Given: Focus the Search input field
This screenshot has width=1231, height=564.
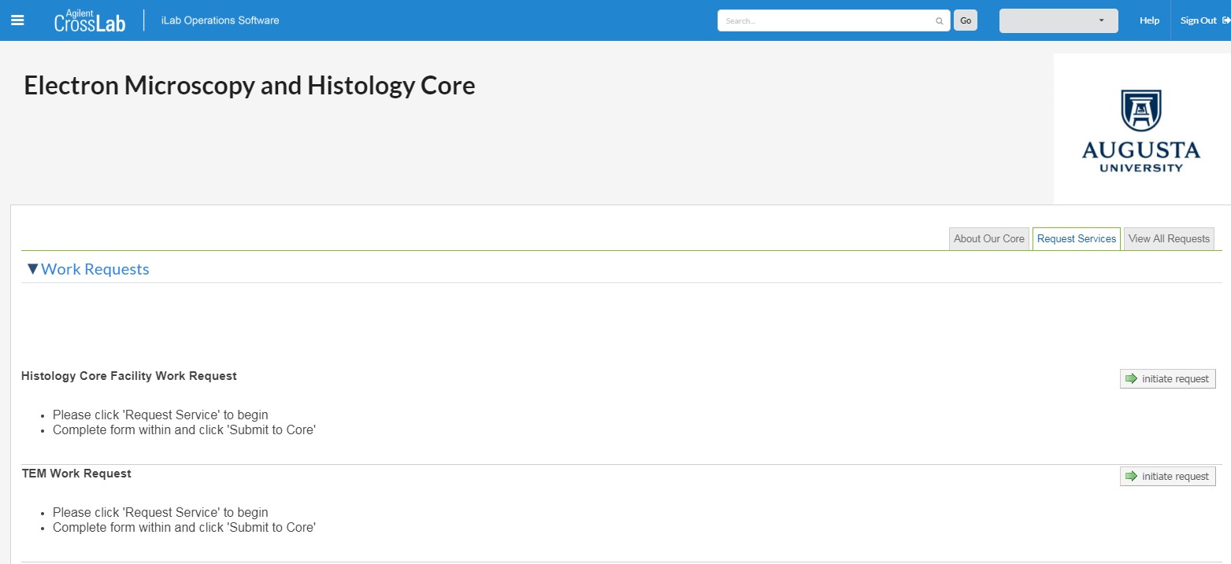Looking at the screenshot, I should coord(827,21).
